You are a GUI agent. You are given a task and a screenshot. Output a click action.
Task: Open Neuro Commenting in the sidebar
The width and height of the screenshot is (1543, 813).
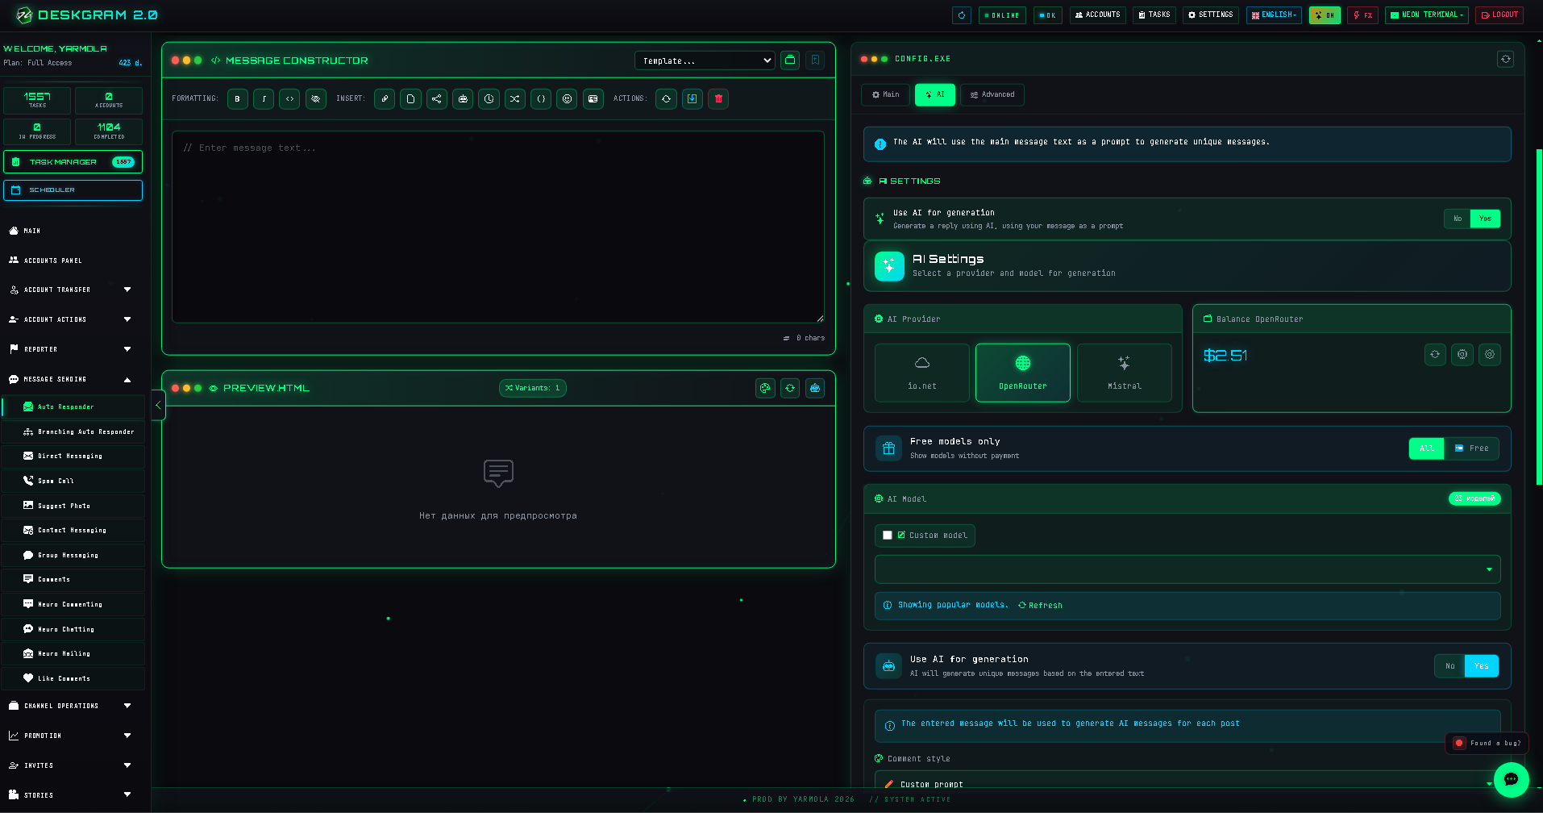73,605
